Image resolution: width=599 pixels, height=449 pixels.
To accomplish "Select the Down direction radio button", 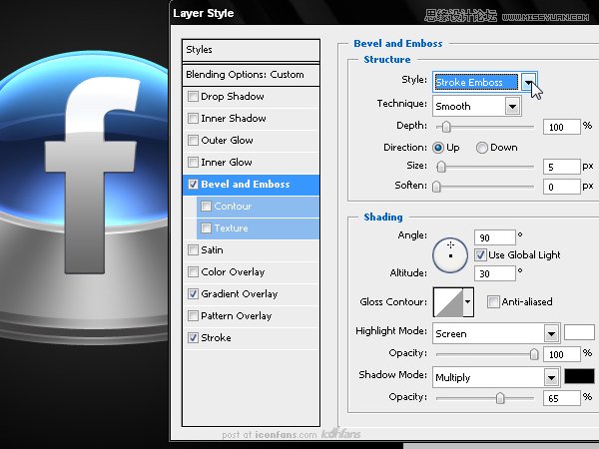I will [482, 148].
